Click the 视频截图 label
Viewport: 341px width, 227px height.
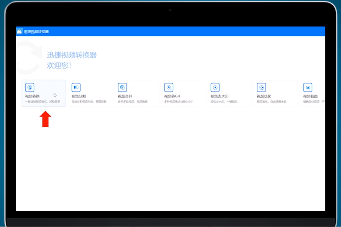[x=310, y=96]
